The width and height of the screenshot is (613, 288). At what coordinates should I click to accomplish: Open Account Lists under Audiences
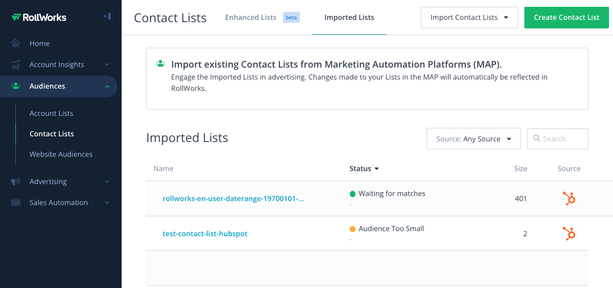click(51, 113)
